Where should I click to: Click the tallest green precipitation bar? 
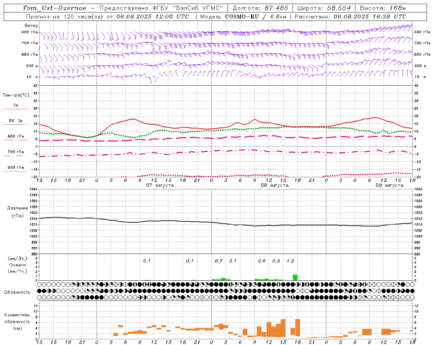tap(295, 277)
